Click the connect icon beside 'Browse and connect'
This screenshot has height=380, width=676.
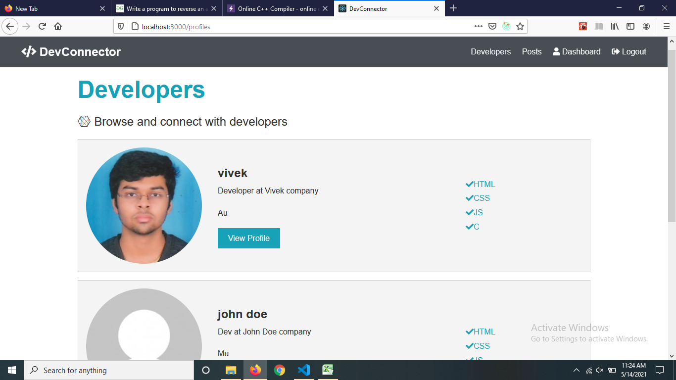click(84, 121)
